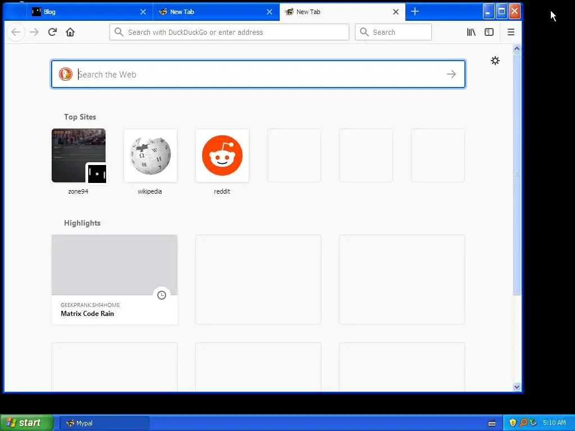Close the middle New Tab
The width and height of the screenshot is (575, 431).
coord(270,12)
